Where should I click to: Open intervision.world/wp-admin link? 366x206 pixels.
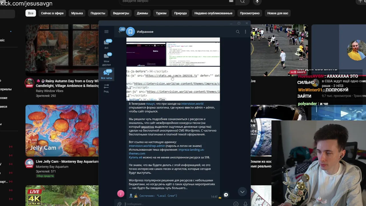coord(147,146)
